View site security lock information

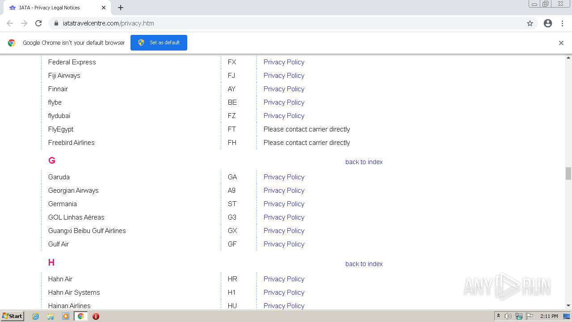coord(56,23)
